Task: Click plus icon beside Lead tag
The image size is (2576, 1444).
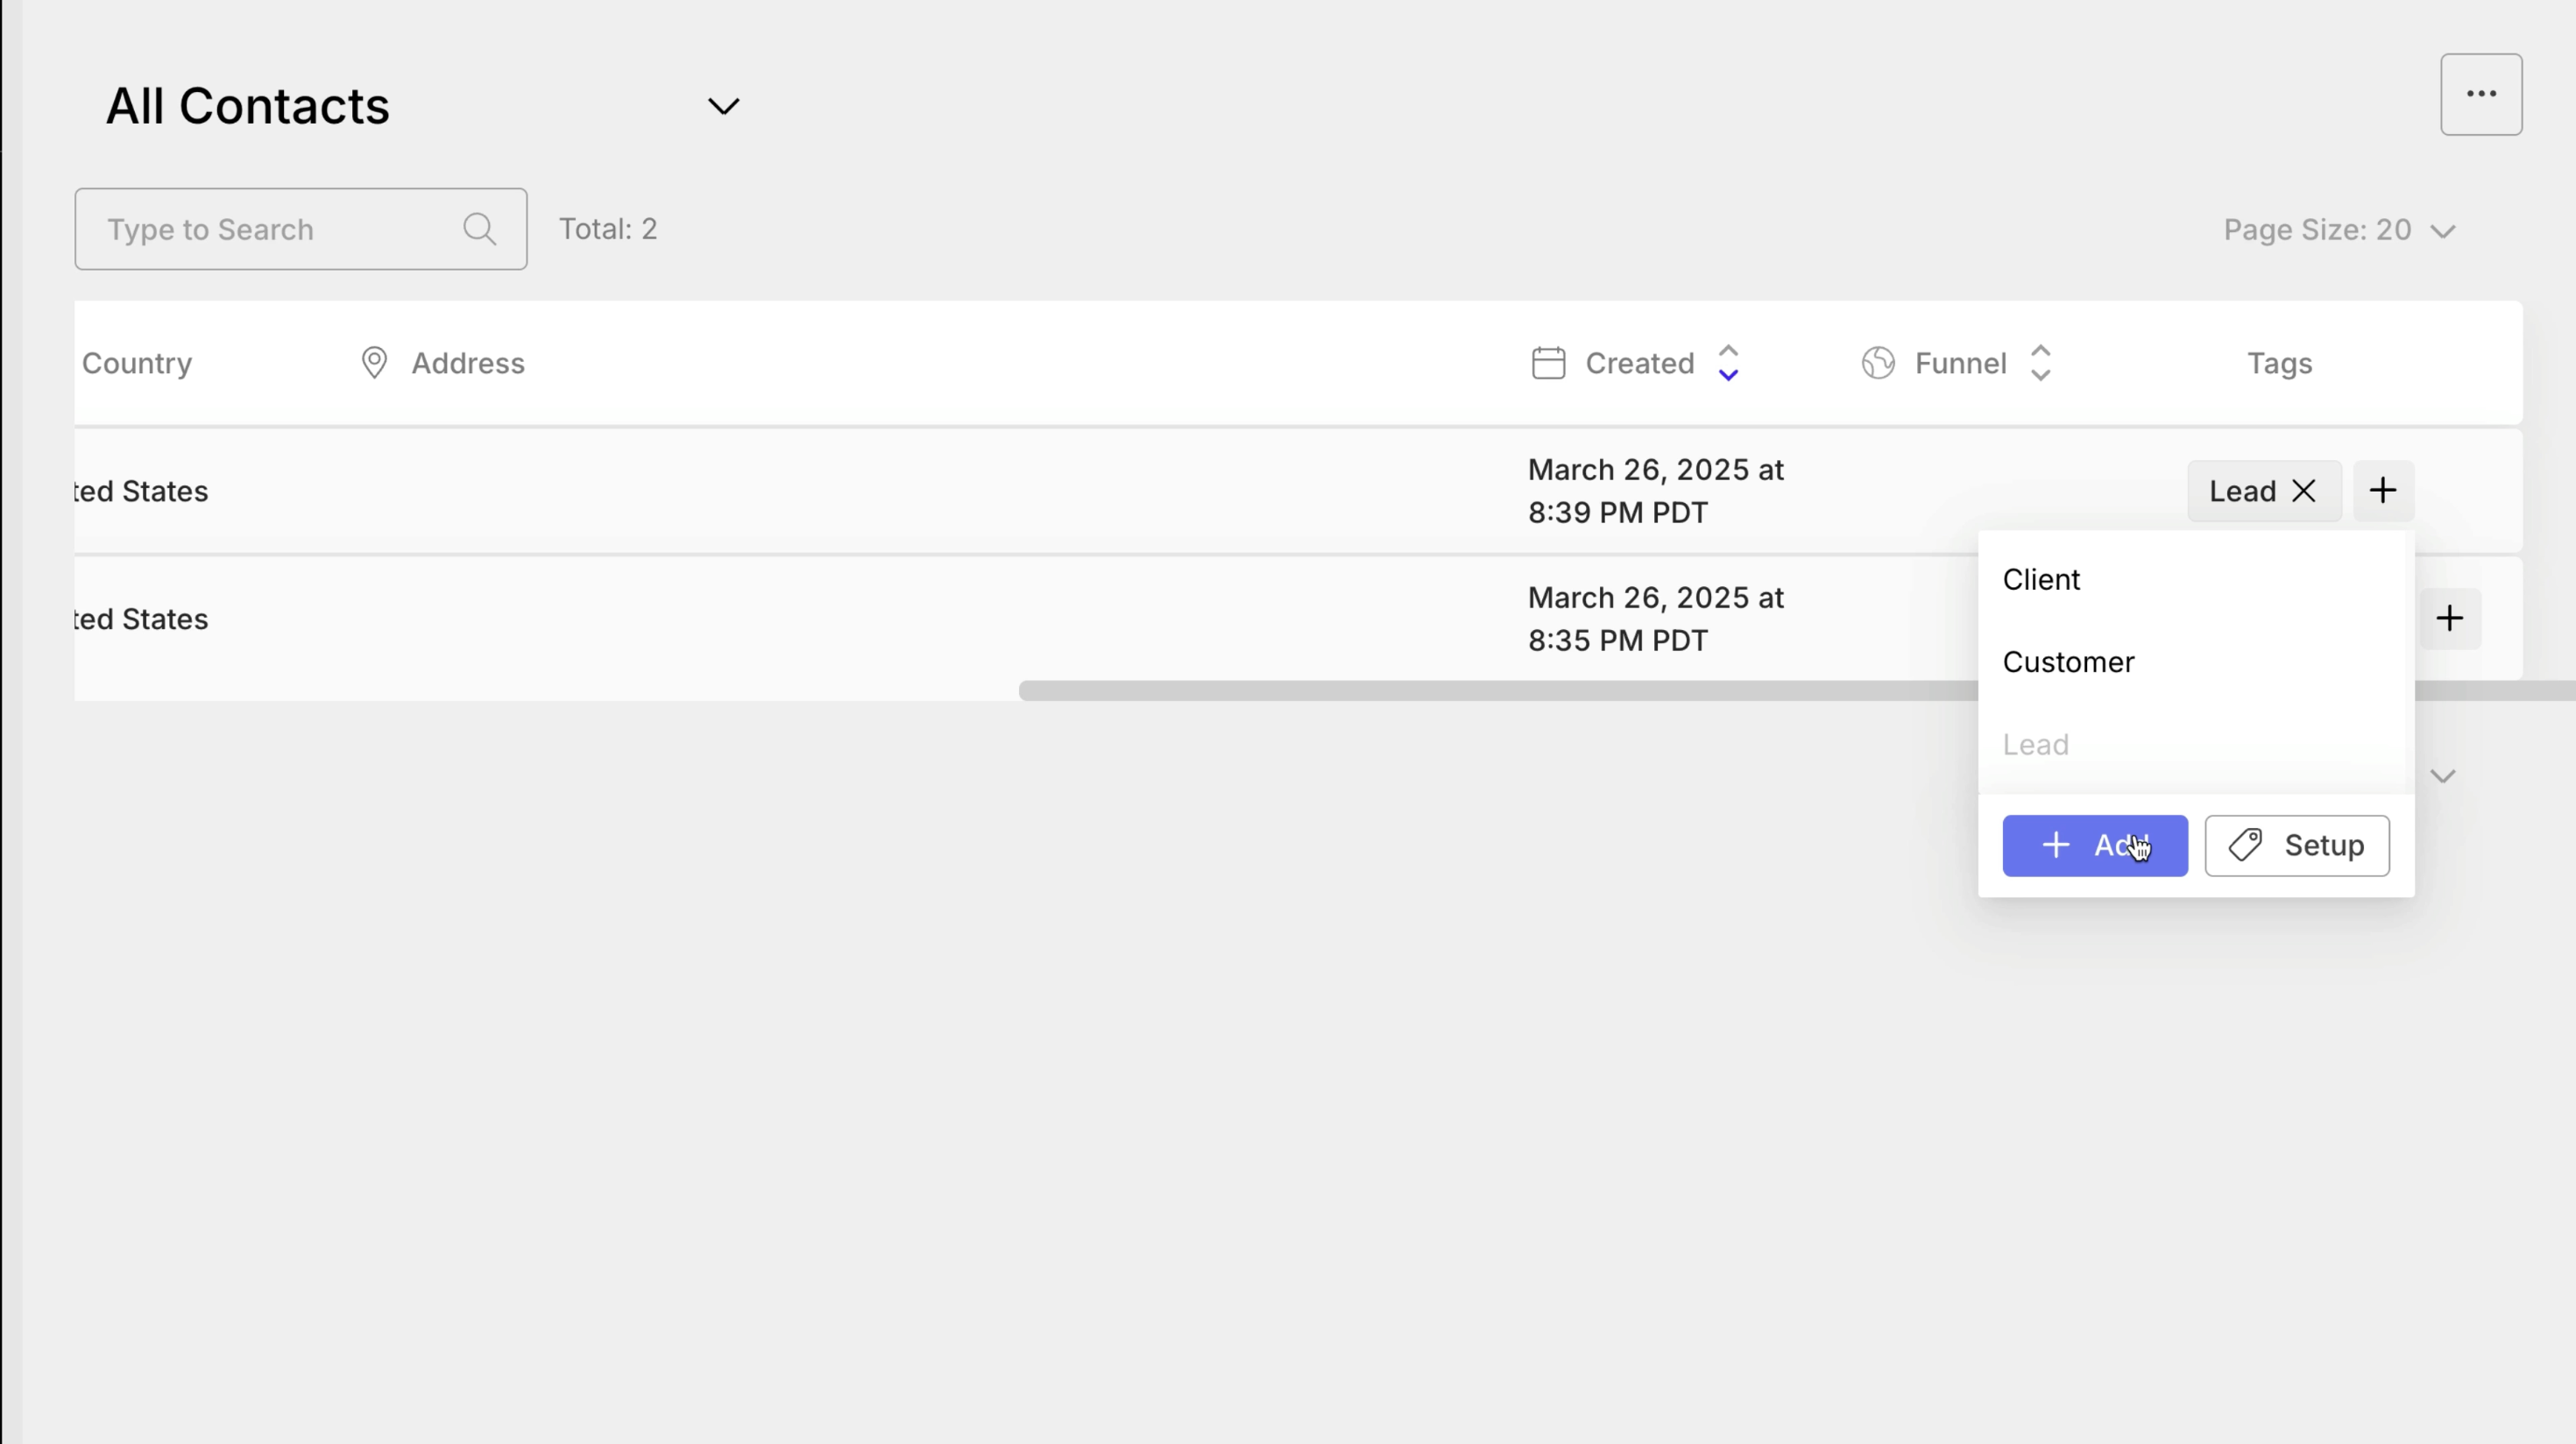Action: [2383, 491]
